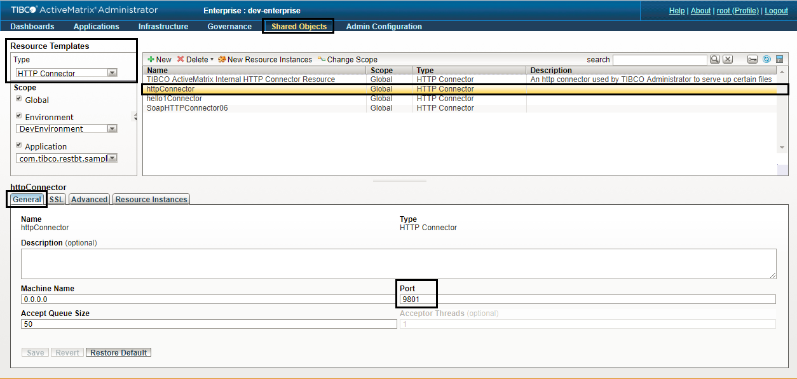Click the Port field showing 9801

tap(588, 299)
